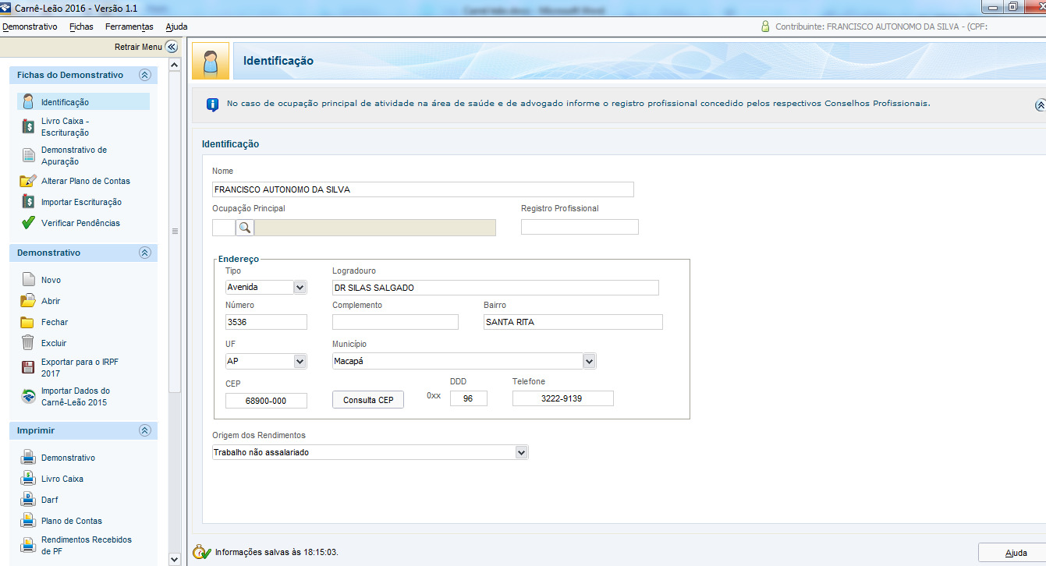
Task: Open the Demonstrativo menu in menu bar
Action: (x=30, y=27)
